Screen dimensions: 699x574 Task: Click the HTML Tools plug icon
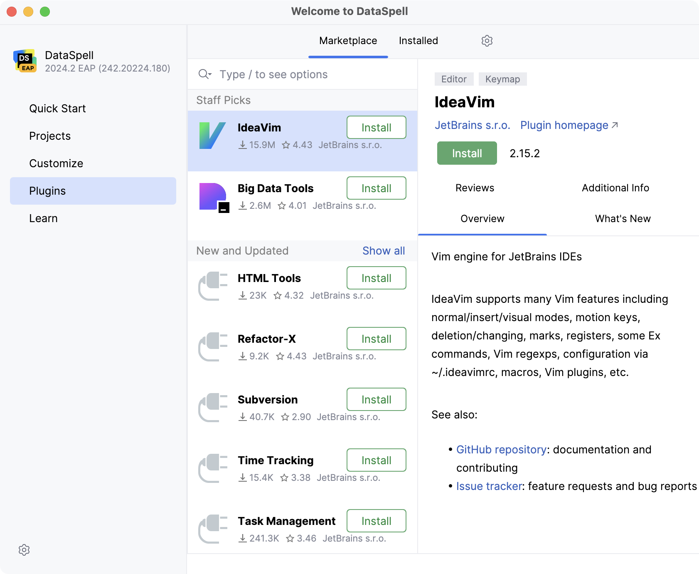point(213,286)
